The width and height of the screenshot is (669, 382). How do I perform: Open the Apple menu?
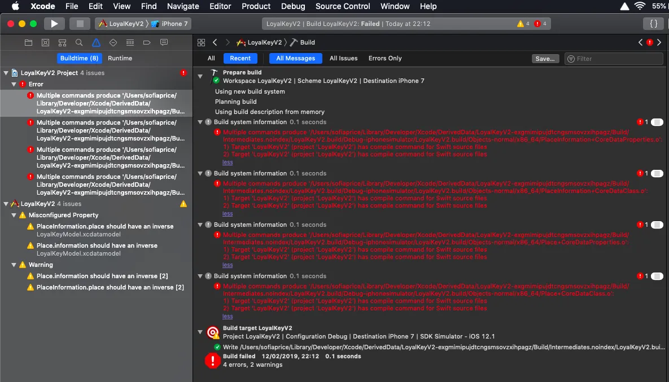pyautogui.click(x=15, y=6)
